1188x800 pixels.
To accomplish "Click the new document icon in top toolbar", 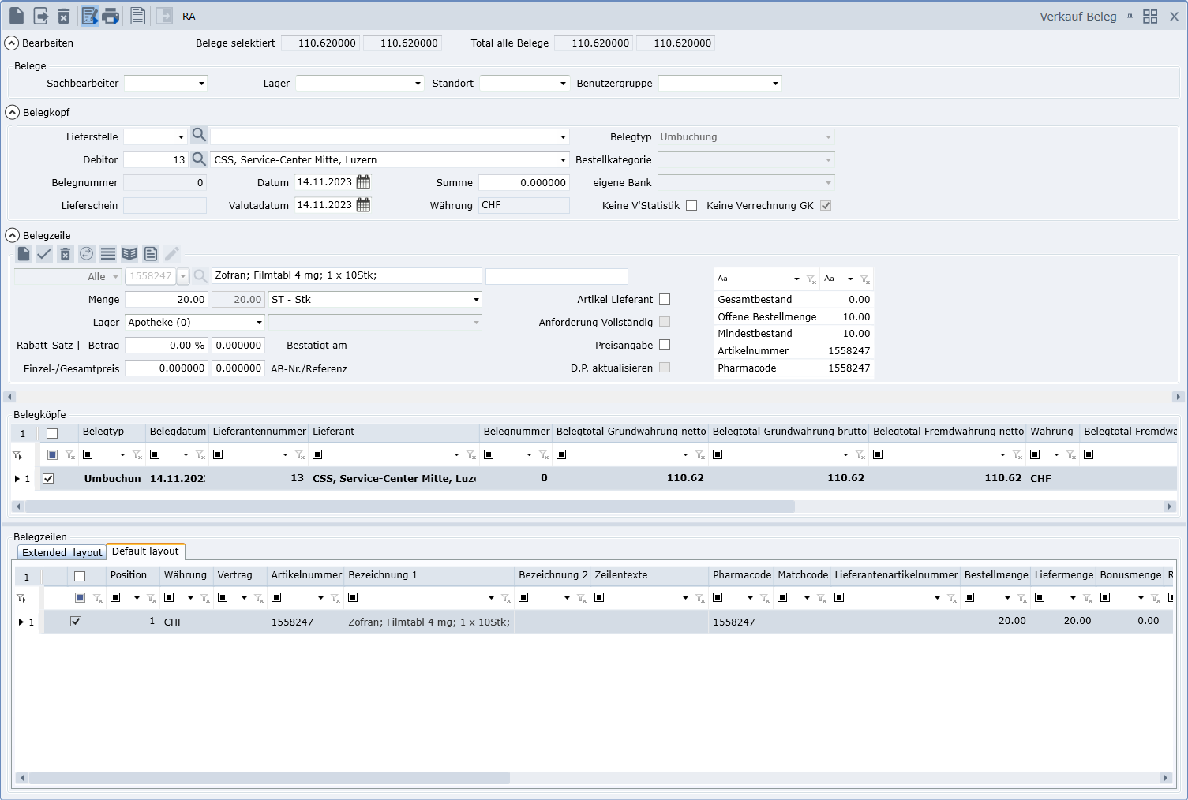I will pos(17,16).
